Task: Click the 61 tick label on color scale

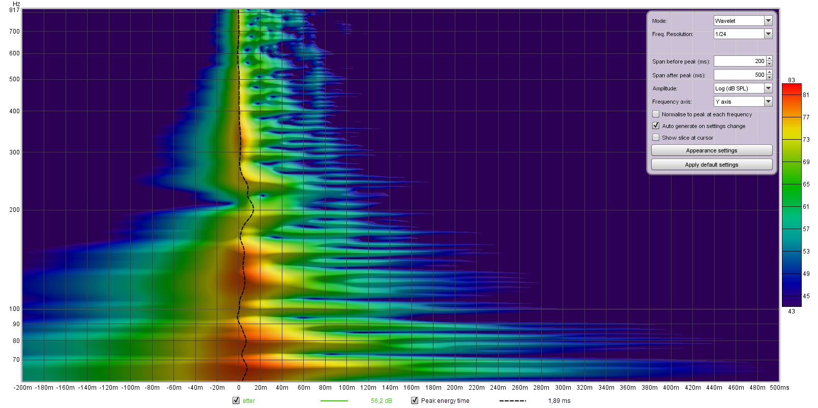Action: pos(806,207)
